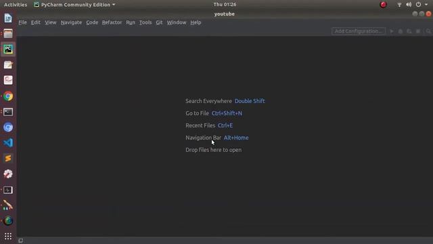The height and width of the screenshot is (244, 433).
Task: Click the Stop square icon in toolbar
Action: 418,31
